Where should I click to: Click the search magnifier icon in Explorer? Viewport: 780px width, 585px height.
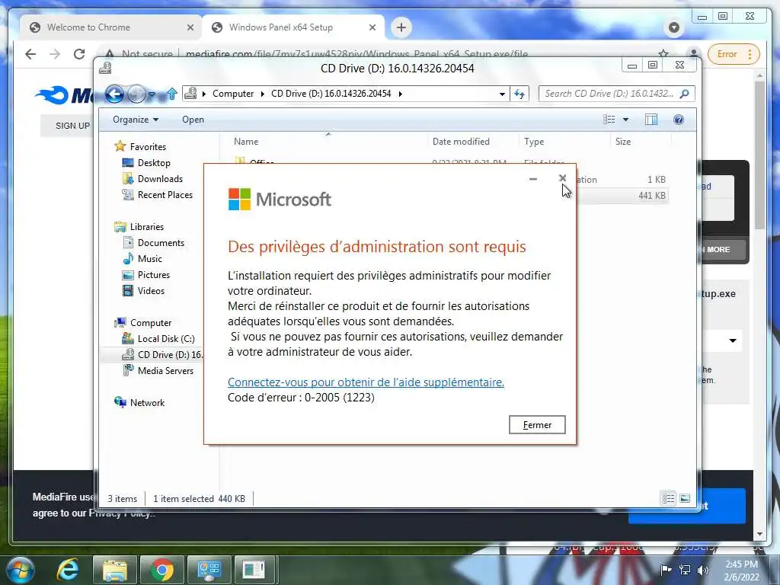(x=685, y=94)
